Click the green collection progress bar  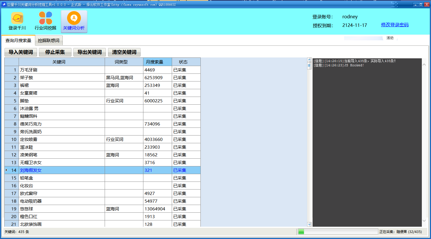(338, 232)
